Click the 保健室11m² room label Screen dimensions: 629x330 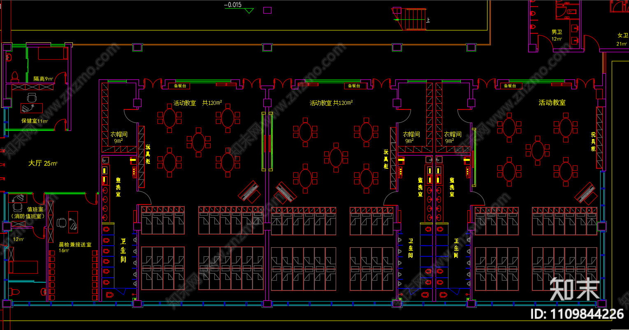coord(35,121)
